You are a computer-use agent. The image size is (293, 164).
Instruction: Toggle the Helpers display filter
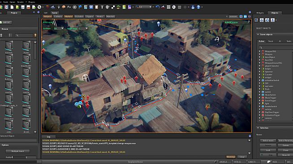[x=47, y=17]
